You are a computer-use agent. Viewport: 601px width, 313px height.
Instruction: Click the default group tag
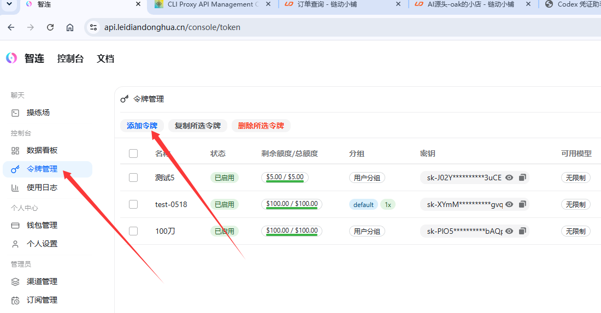(x=363, y=205)
